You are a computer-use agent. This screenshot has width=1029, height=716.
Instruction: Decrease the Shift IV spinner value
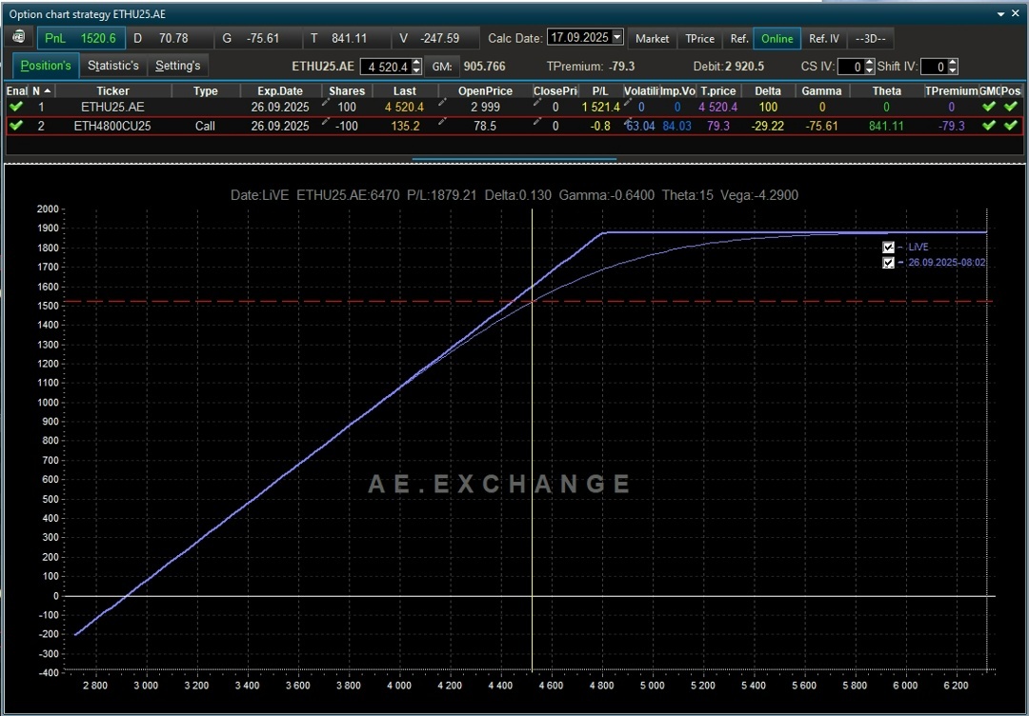tap(953, 70)
